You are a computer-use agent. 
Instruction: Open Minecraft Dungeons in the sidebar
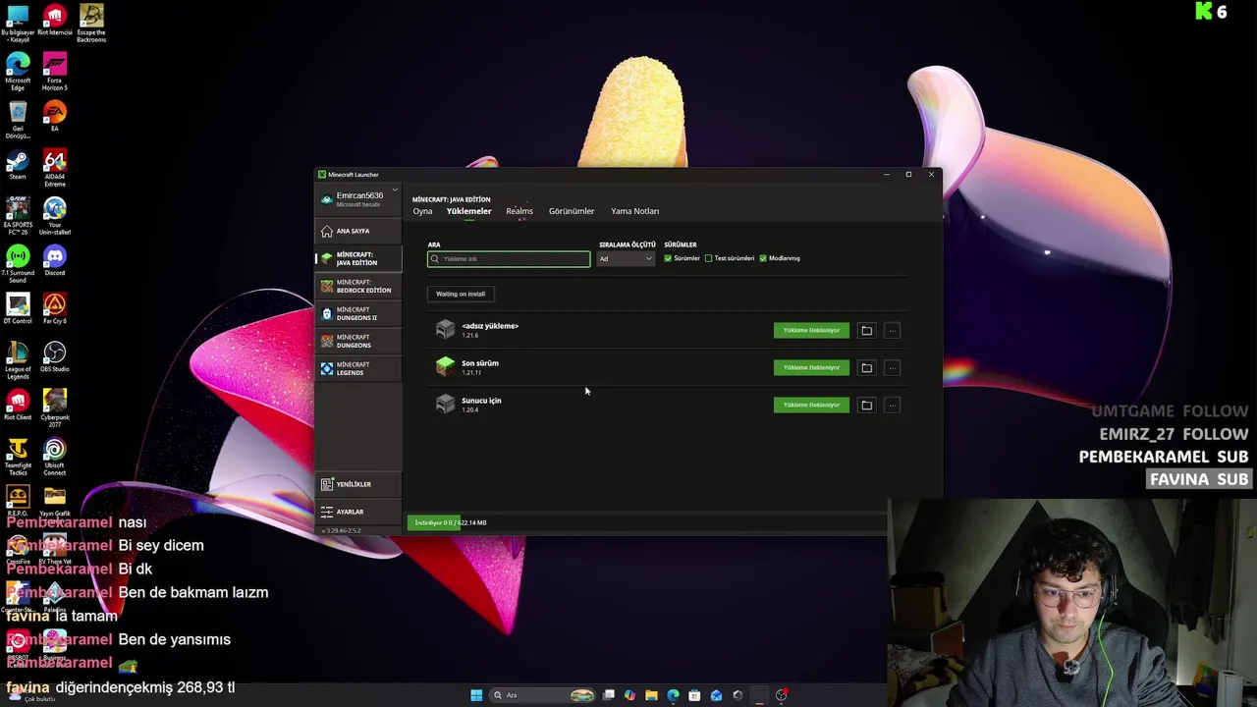[x=358, y=341]
